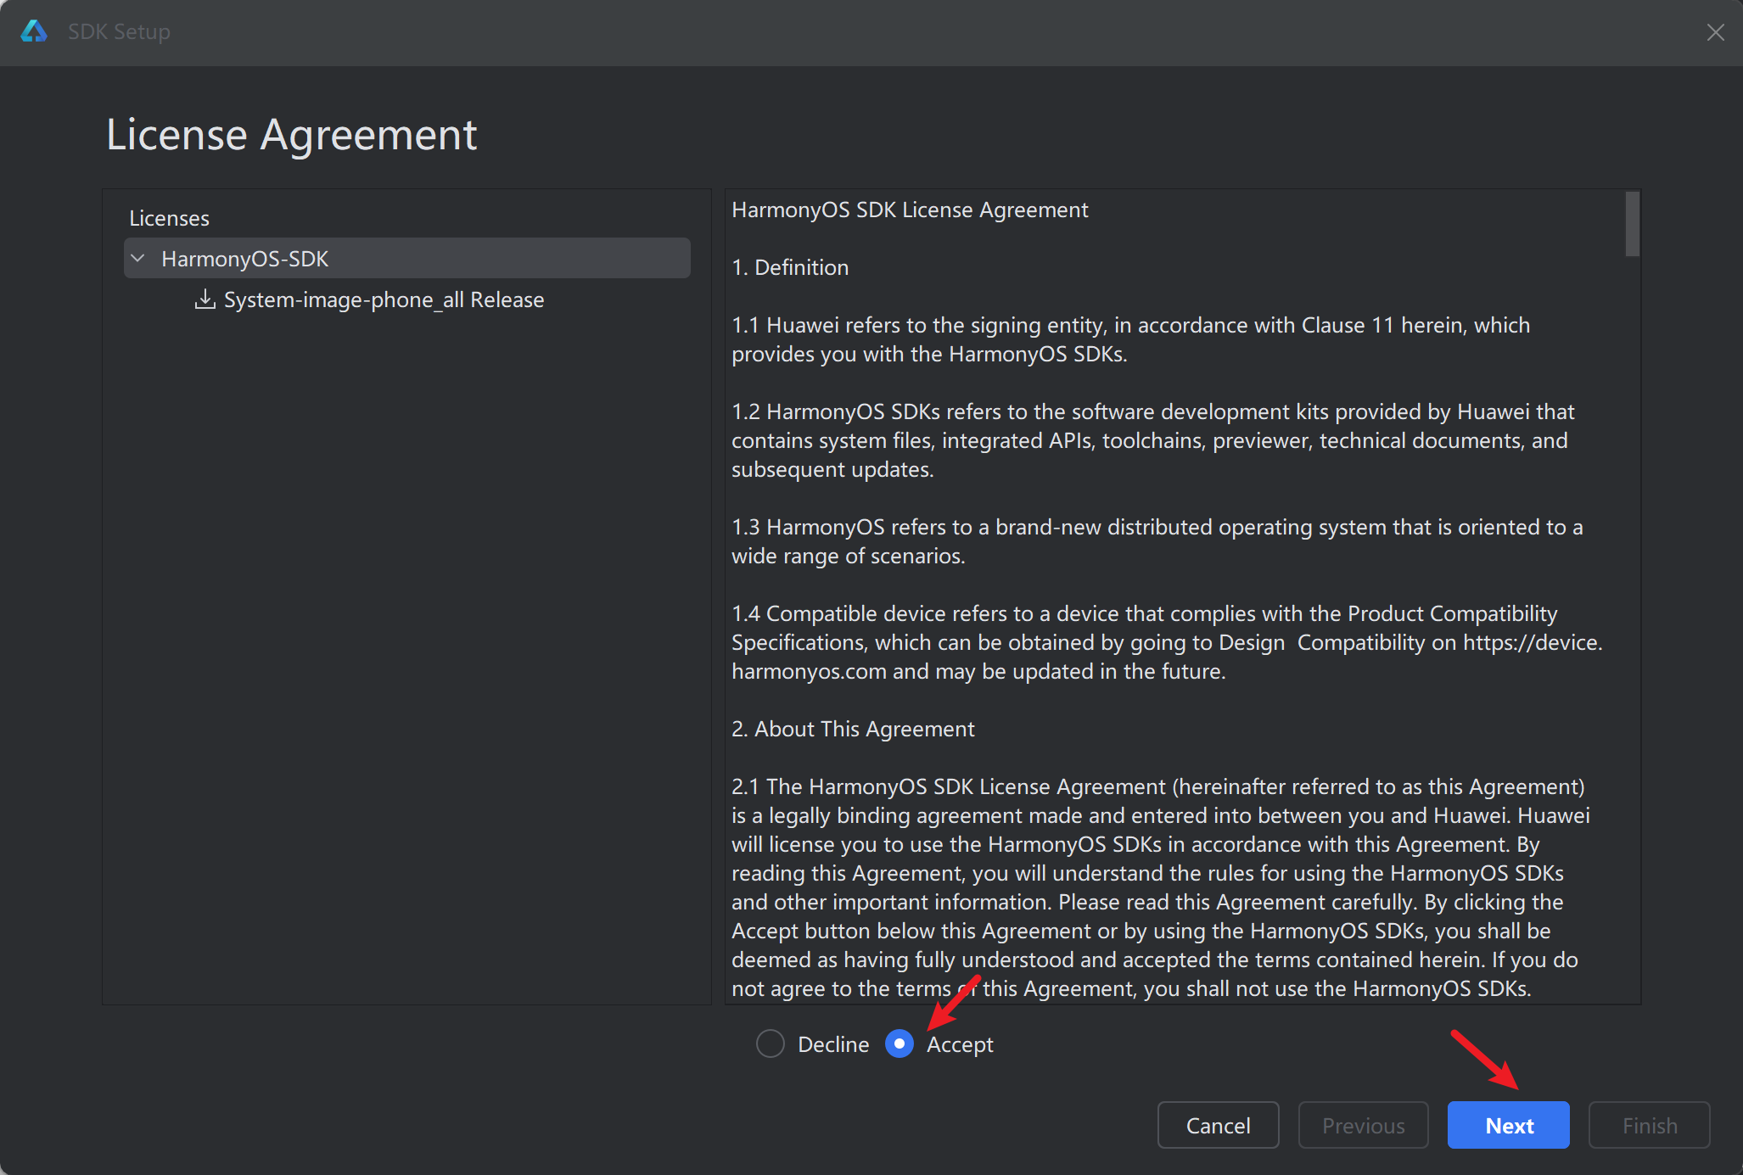
Task: Click the DevEco Studio logo icon
Action: 34,31
